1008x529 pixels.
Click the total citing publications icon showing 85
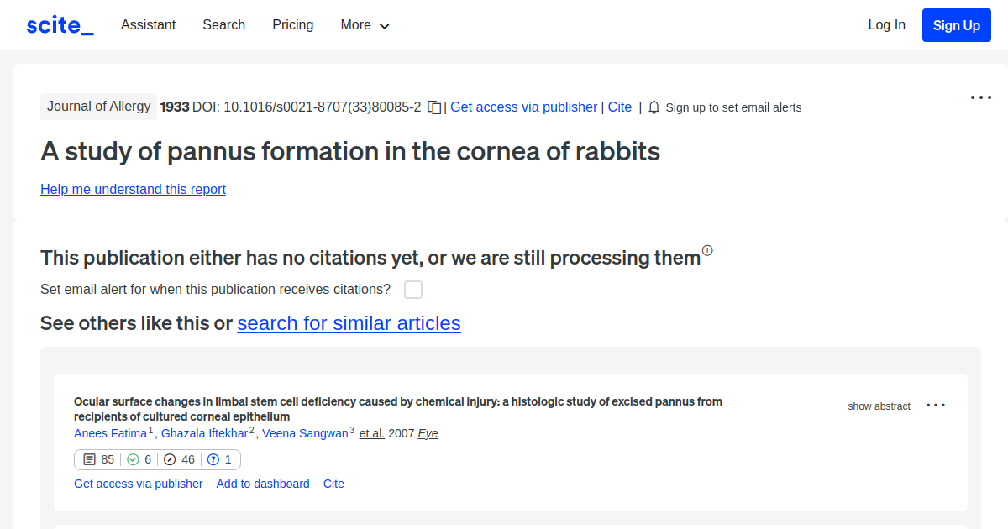click(x=90, y=459)
